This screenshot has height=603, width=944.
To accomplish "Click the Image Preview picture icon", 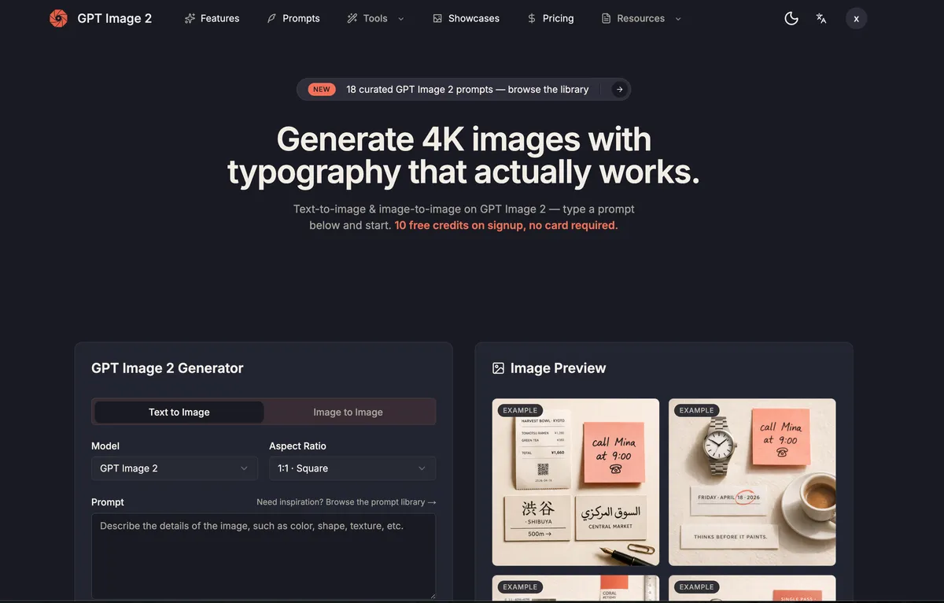I will click(x=498, y=368).
